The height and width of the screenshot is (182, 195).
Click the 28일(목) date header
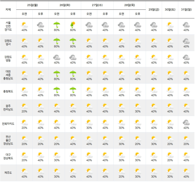(130, 5)
